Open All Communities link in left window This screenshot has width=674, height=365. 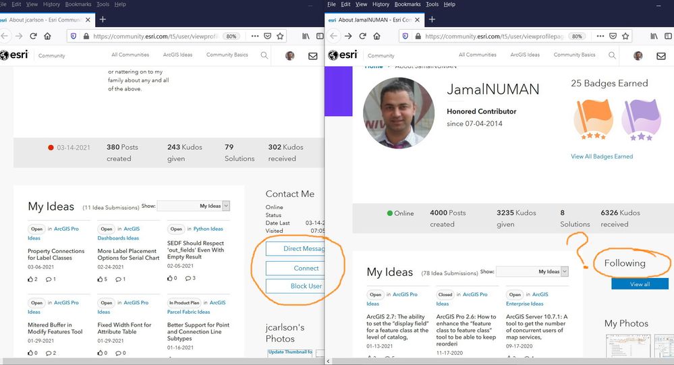coord(130,55)
